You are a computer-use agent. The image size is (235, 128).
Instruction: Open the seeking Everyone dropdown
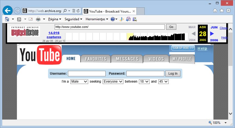[113, 82]
